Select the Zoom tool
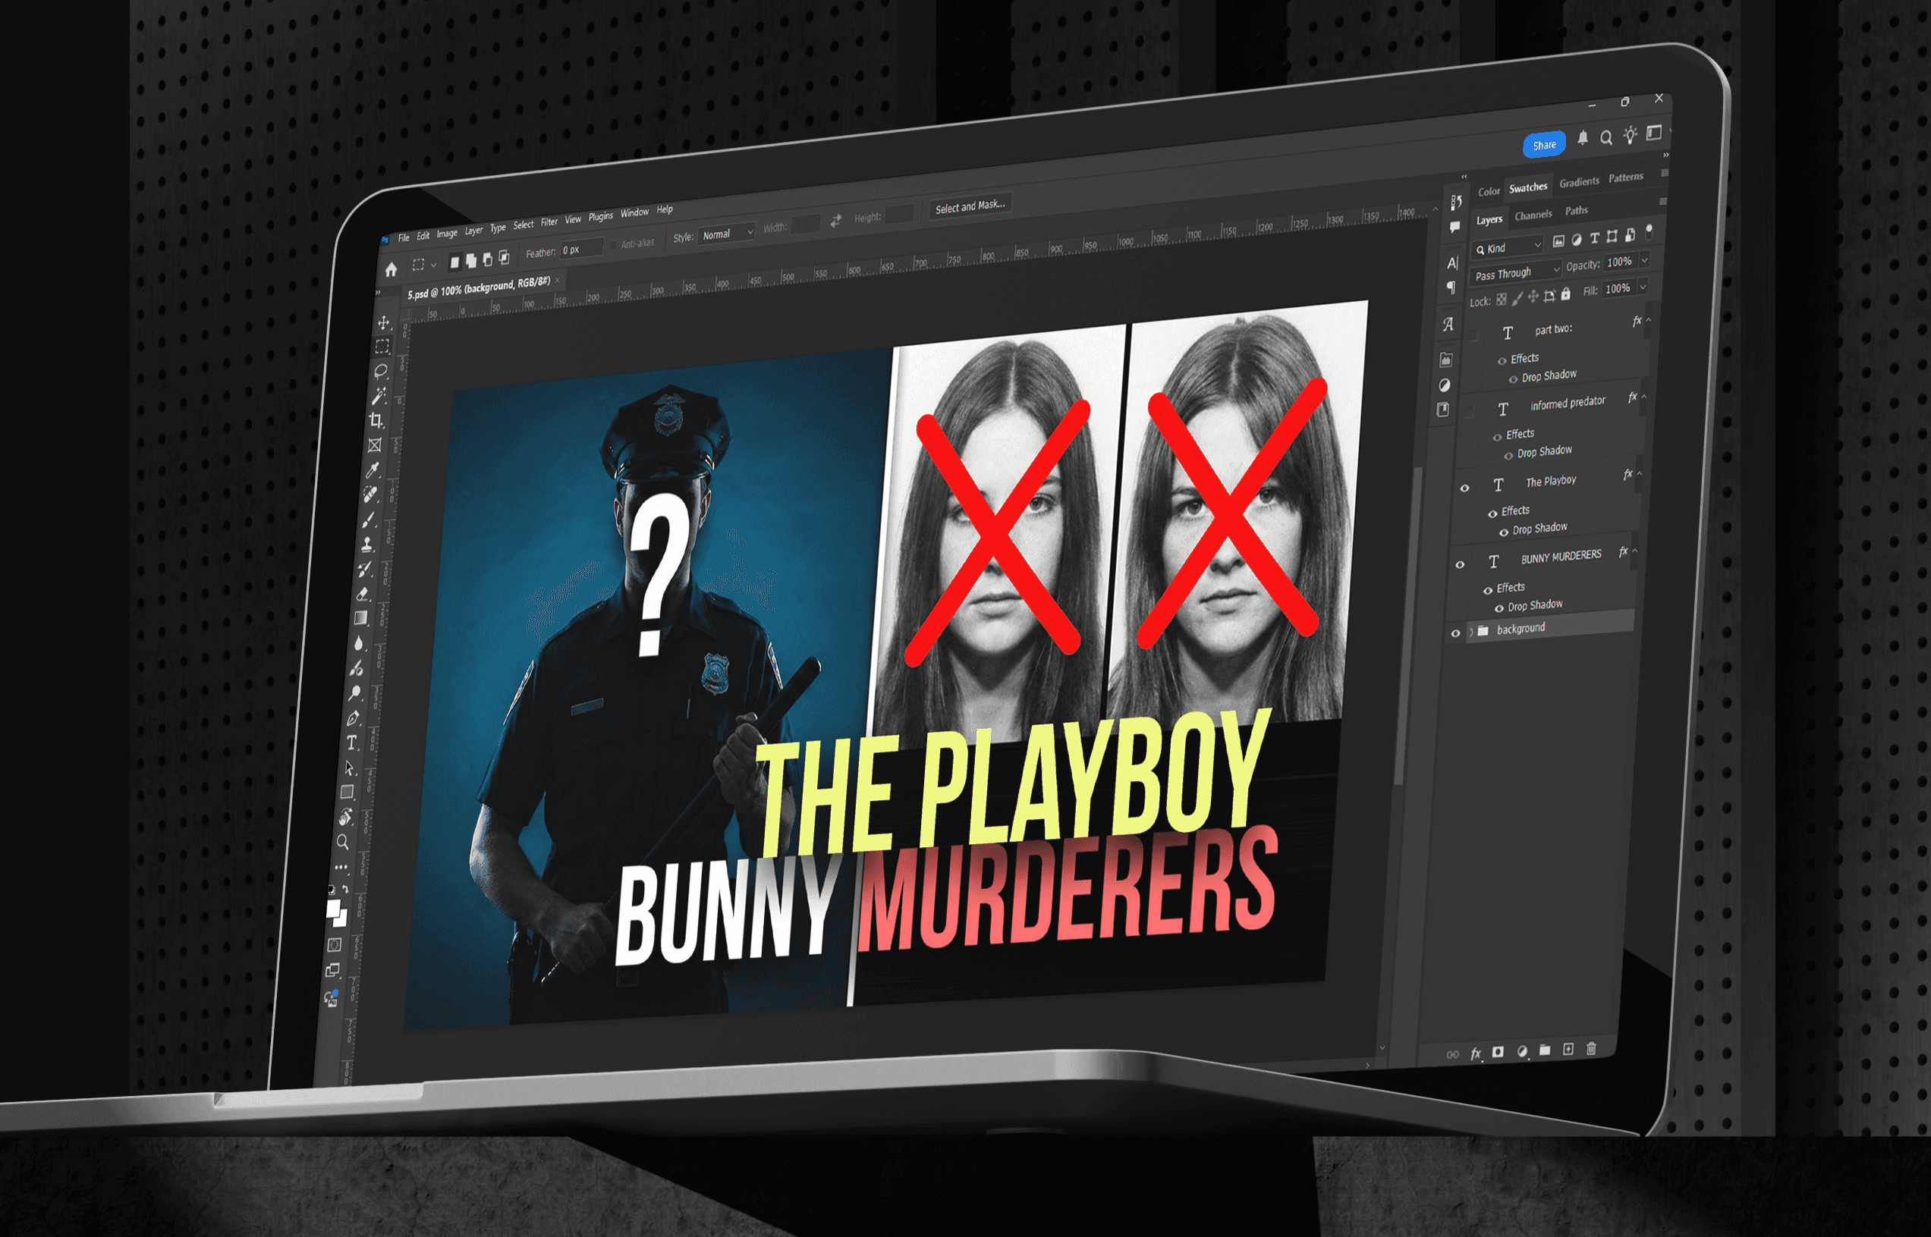Screen dimensions: 1931x1237 [343, 842]
